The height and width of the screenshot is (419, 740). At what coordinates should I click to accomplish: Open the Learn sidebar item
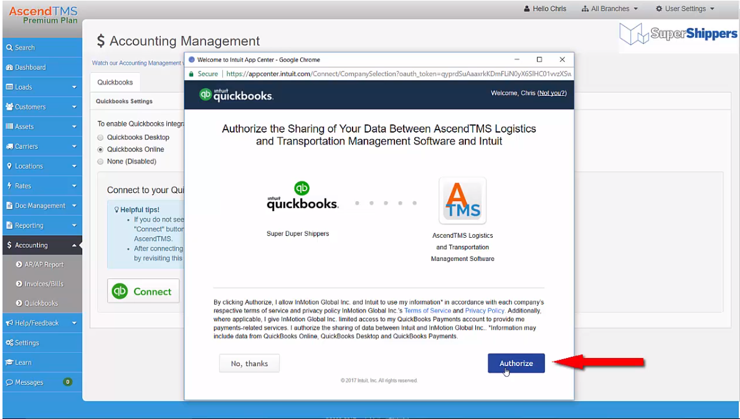point(42,362)
